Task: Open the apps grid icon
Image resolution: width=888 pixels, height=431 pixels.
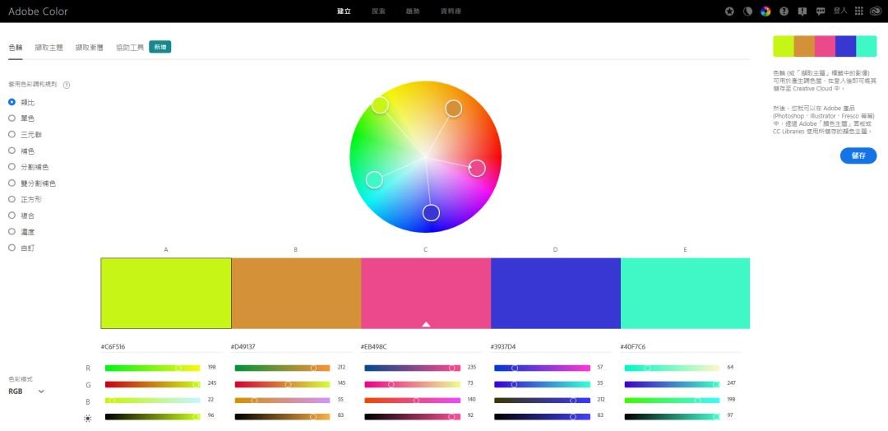Action: click(x=858, y=12)
